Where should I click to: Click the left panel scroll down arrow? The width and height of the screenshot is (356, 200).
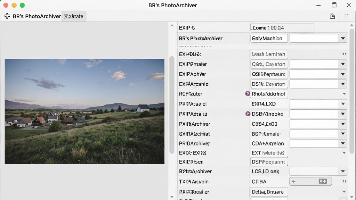click(172, 197)
